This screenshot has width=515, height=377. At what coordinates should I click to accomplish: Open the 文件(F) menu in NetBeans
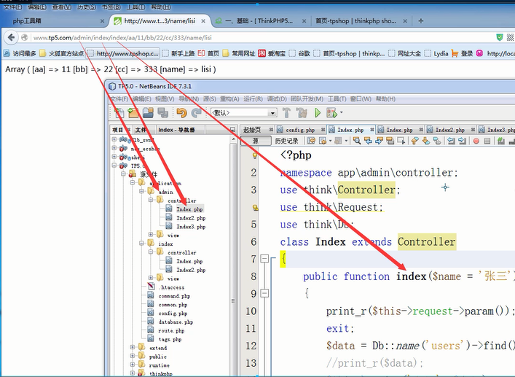(x=119, y=99)
